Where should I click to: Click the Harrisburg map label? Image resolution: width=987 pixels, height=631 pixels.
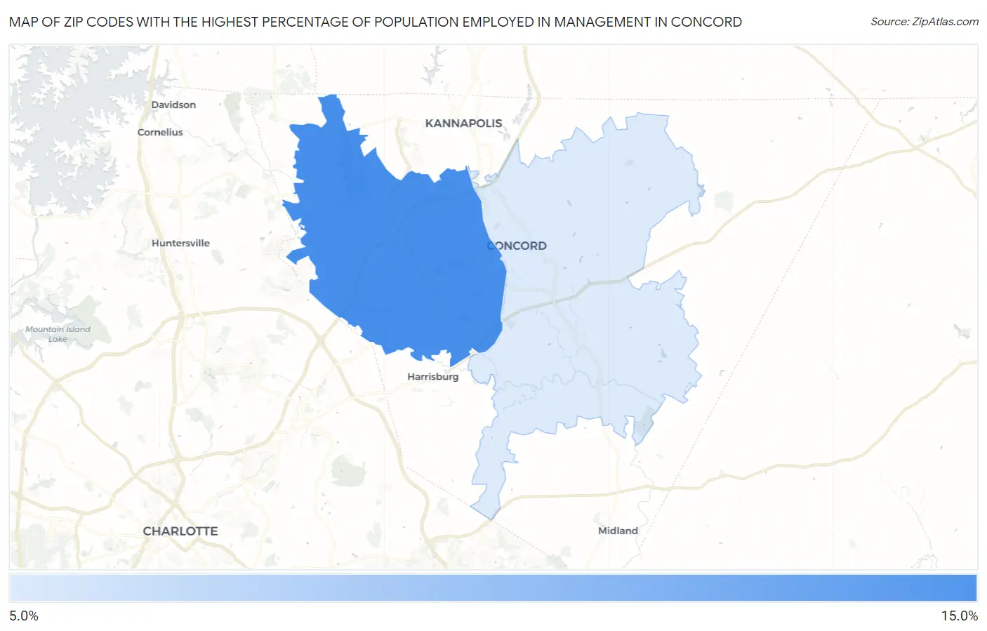point(432,376)
